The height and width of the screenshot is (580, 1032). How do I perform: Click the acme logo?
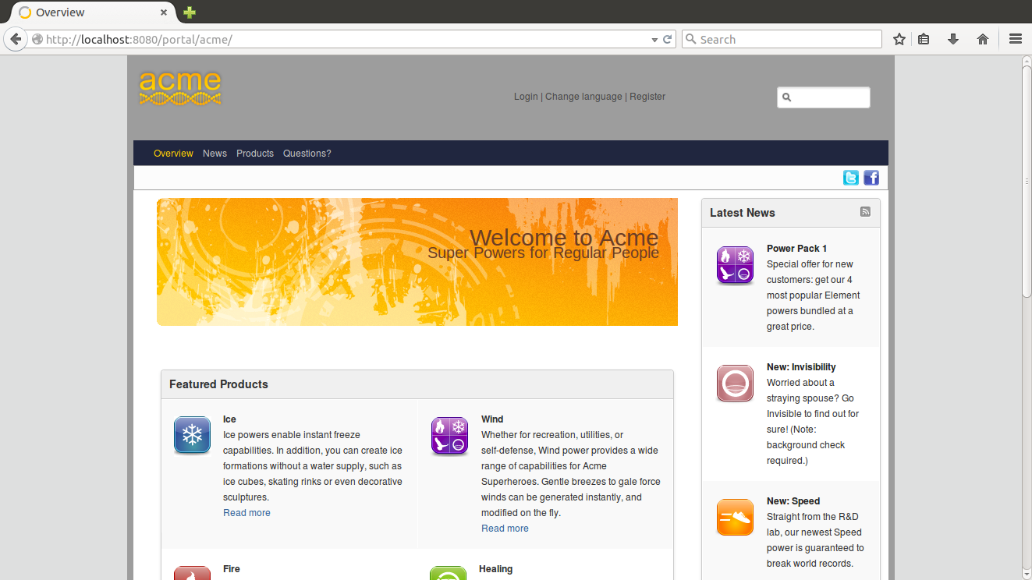[180, 88]
